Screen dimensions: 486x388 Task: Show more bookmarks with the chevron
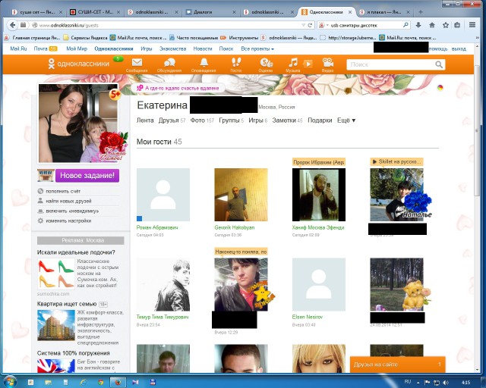478,38
